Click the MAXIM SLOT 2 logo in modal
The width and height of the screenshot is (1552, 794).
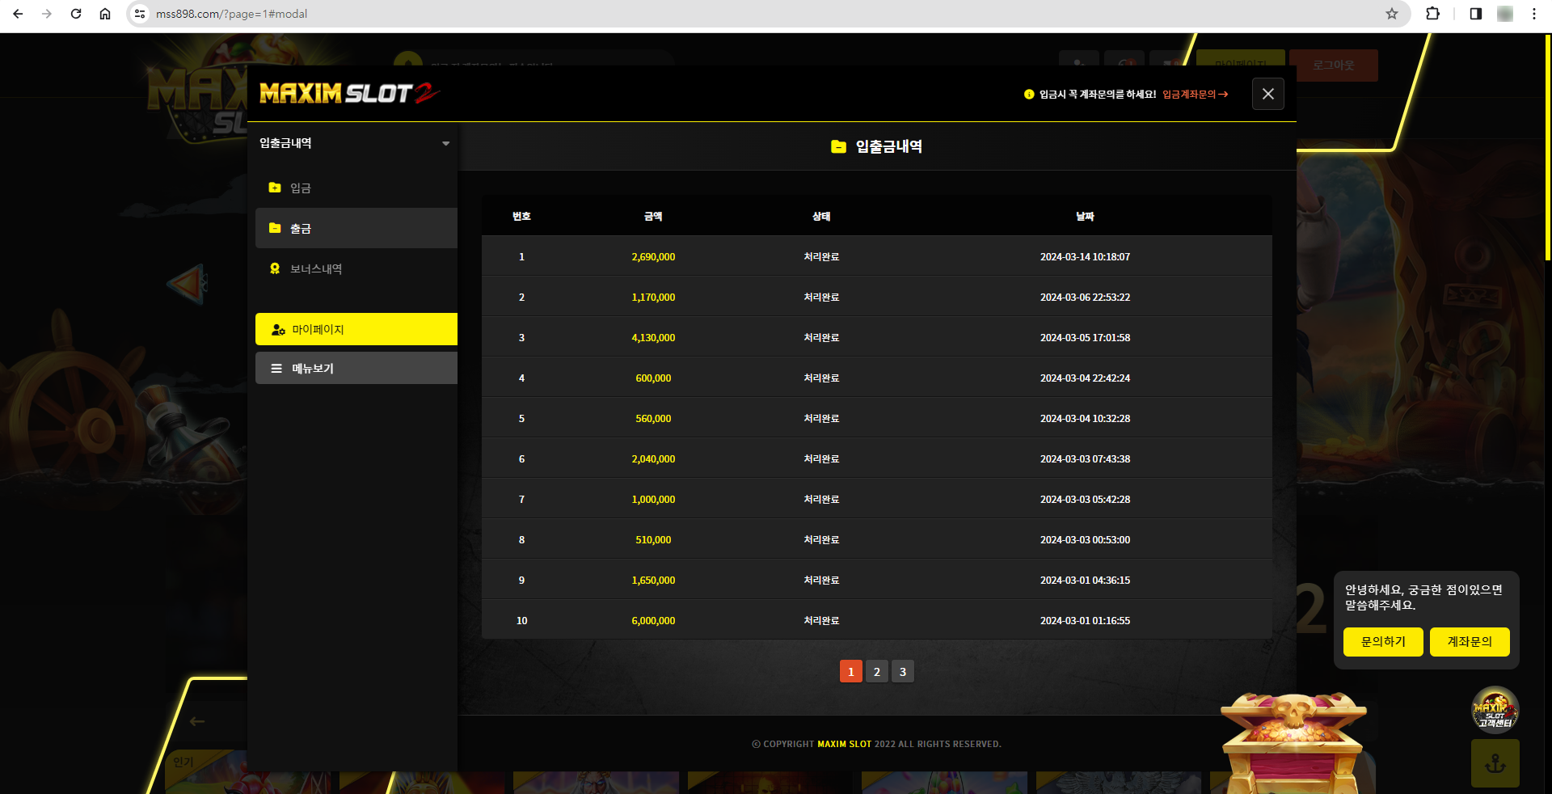point(349,93)
